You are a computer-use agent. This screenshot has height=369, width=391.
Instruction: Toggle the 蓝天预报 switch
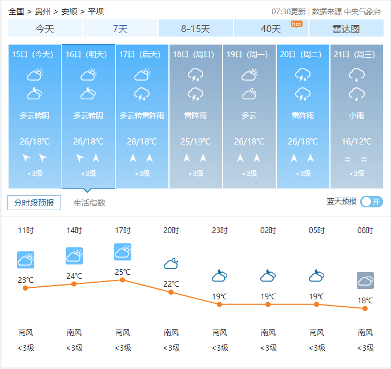(x=371, y=202)
